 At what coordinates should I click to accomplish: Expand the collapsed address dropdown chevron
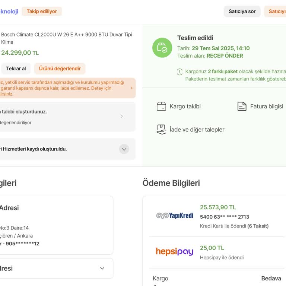pyautogui.click(x=102, y=268)
